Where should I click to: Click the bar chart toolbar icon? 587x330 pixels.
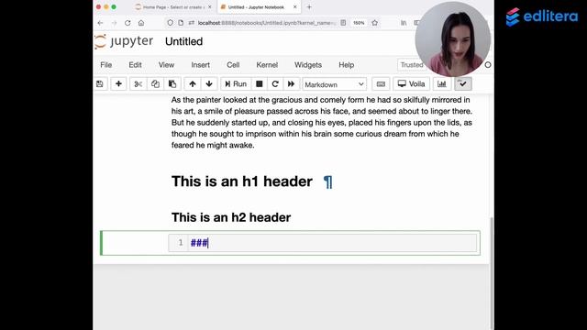pyautogui.click(x=442, y=83)
